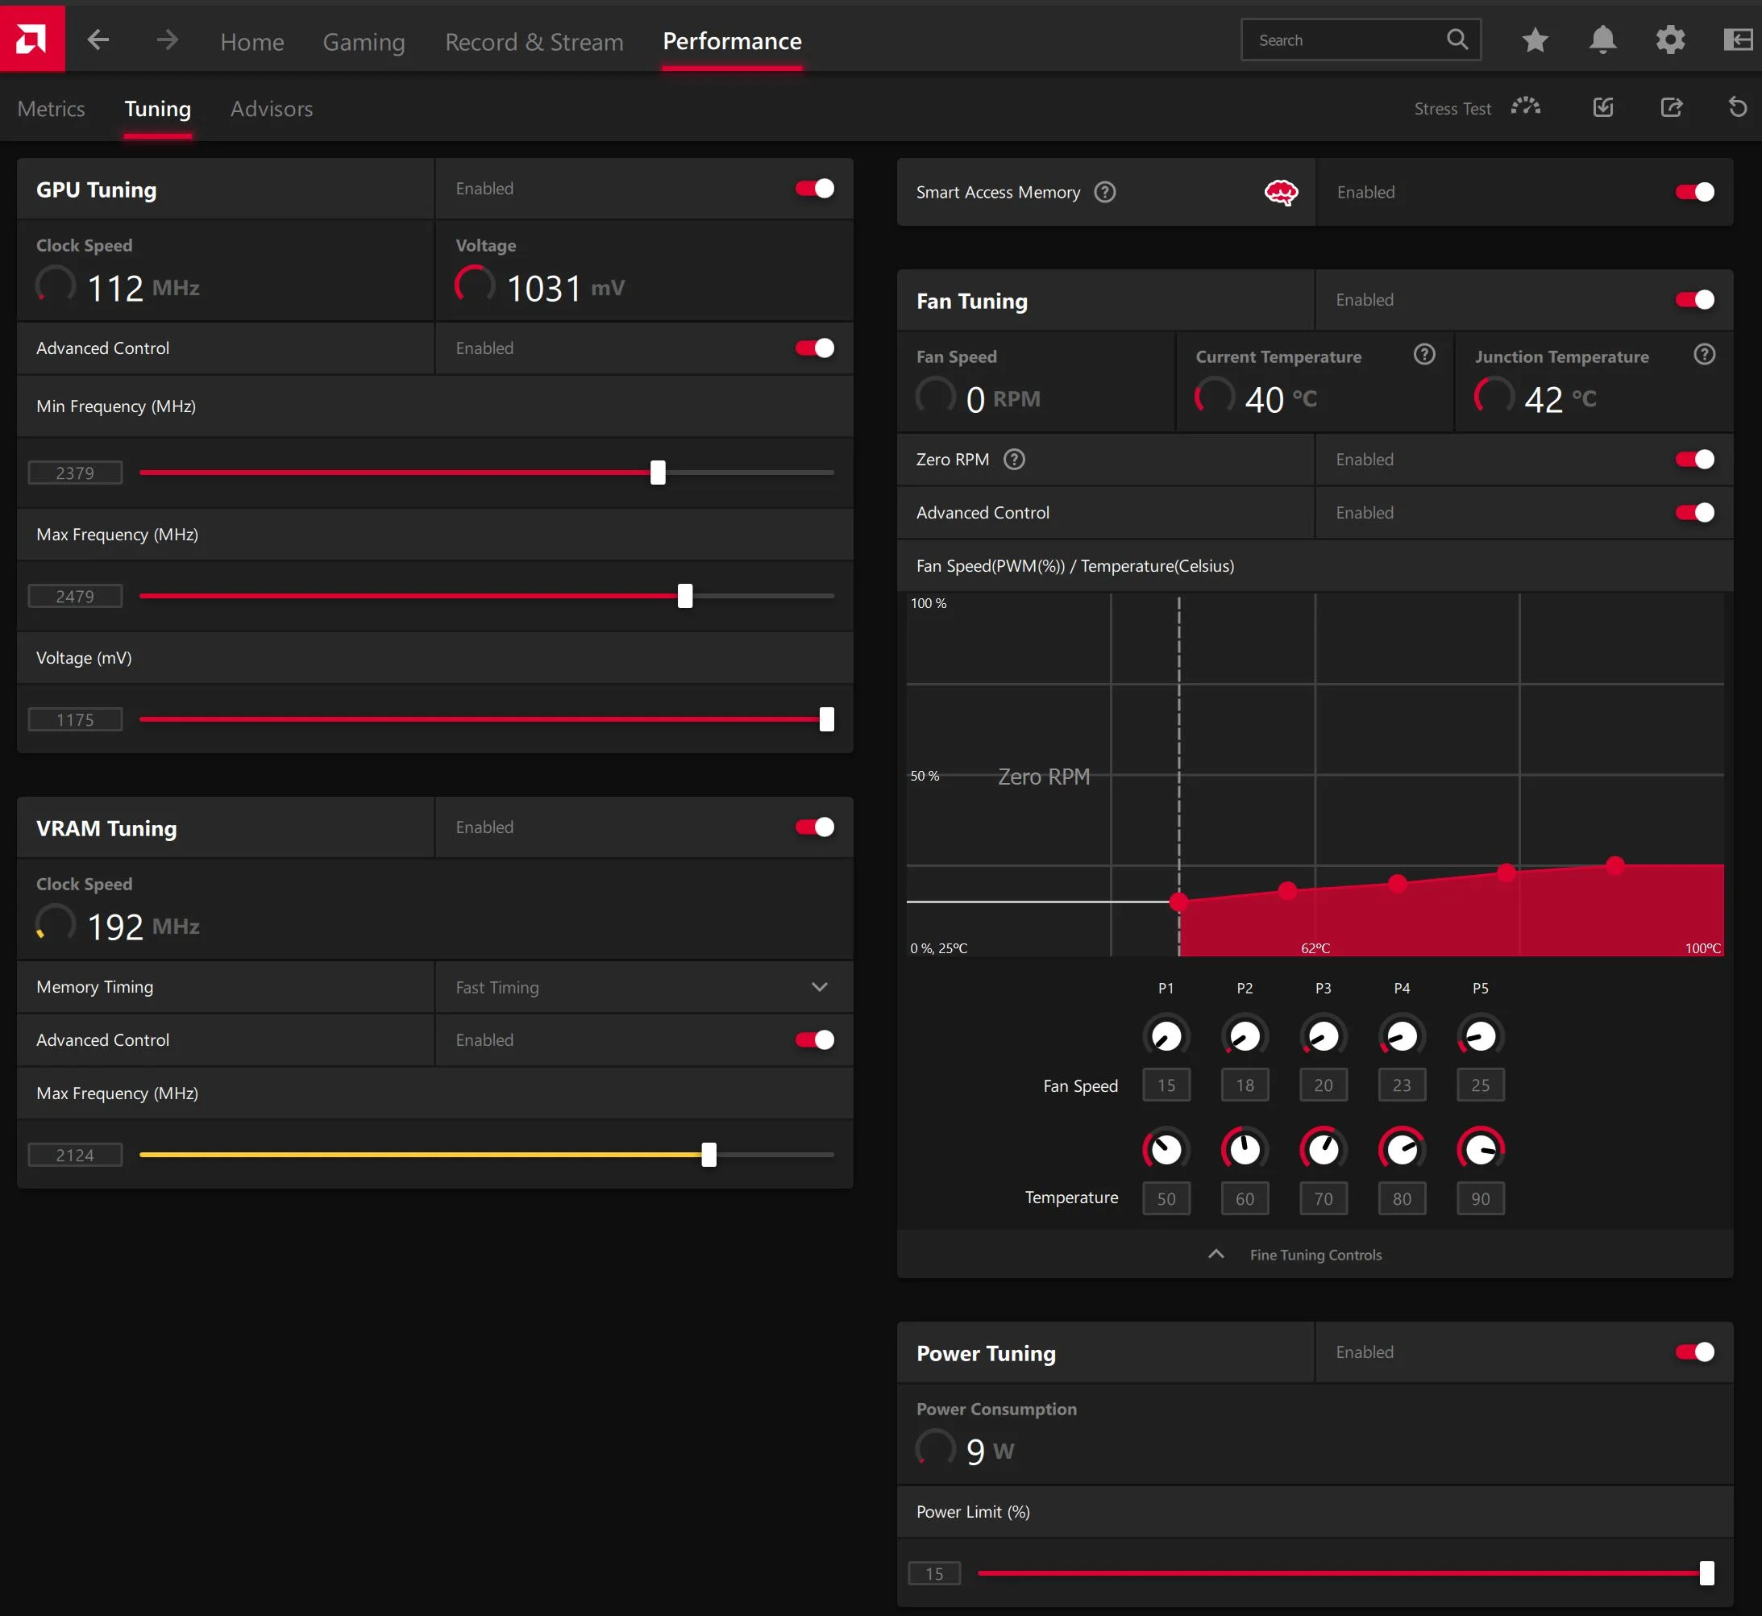
Task: Disable the Power Tuning toggle
Action: 1695,1352
